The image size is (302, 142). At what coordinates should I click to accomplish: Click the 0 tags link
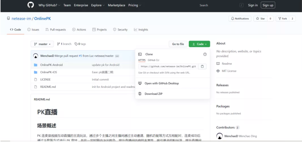point(80,44)
